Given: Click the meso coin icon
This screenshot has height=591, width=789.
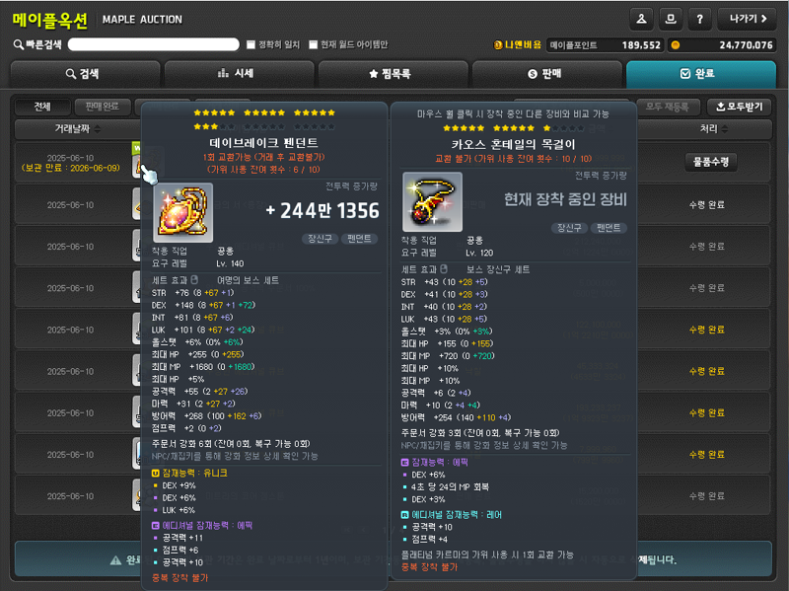Looking at the screenshot, I should coord(676,44).
